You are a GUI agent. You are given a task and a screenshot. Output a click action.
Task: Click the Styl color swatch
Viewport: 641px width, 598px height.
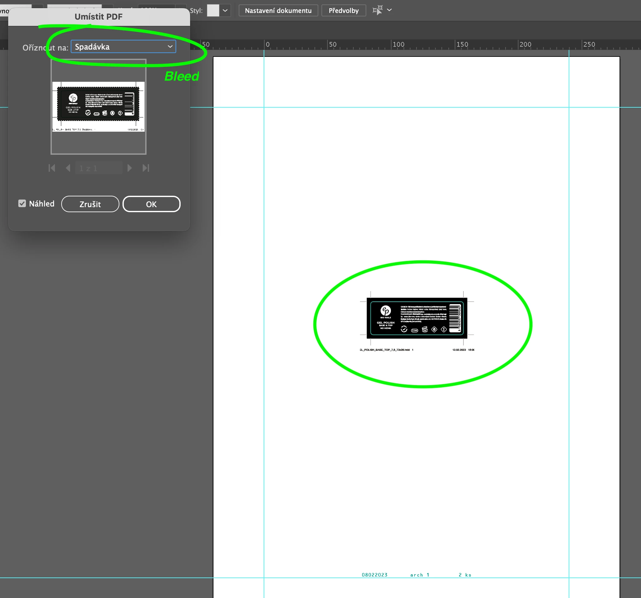point(213,10)
